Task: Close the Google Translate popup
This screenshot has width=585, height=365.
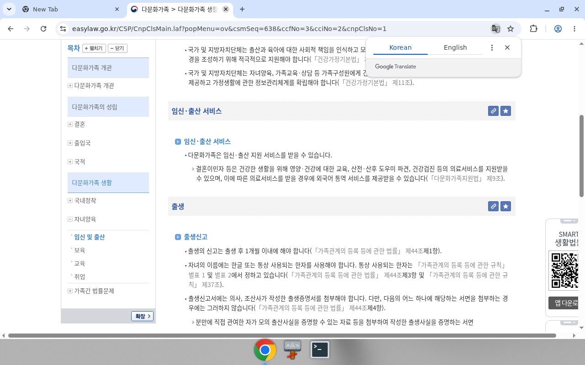Action: tap(507, 47)
